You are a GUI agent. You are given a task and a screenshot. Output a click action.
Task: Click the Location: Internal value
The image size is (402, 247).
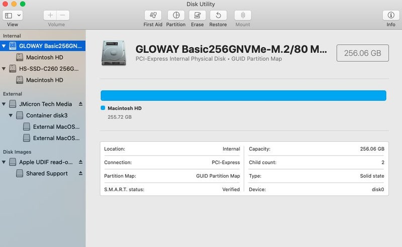point(231,149)
